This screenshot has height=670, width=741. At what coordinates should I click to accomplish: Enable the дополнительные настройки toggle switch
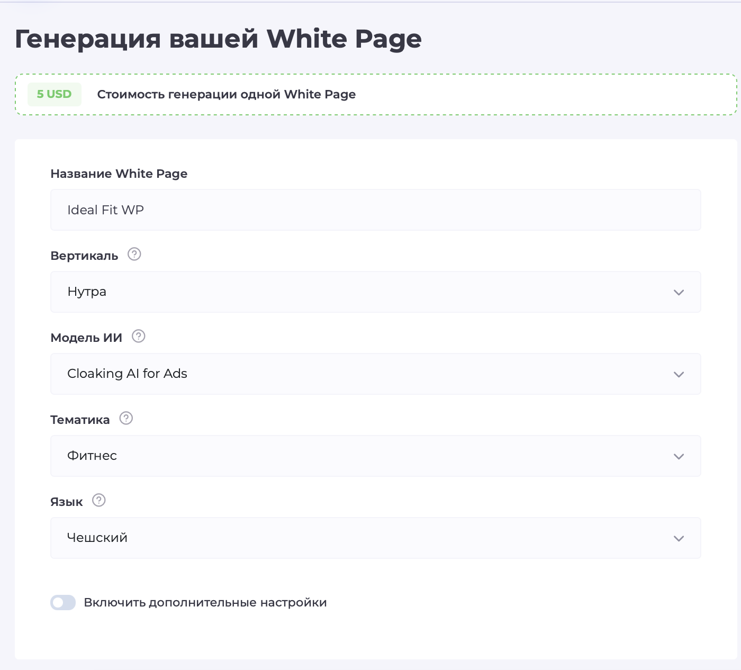tap(63, 603)
